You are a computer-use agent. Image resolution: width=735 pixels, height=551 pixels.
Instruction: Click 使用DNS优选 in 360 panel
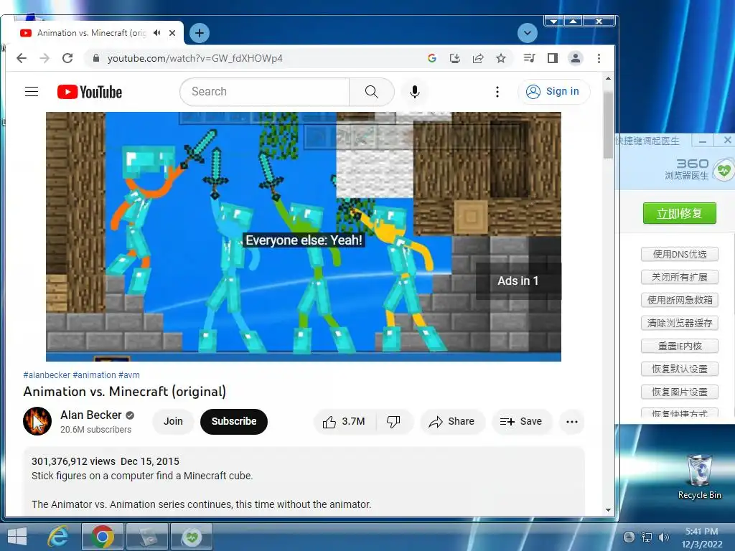tap(679, 254)
